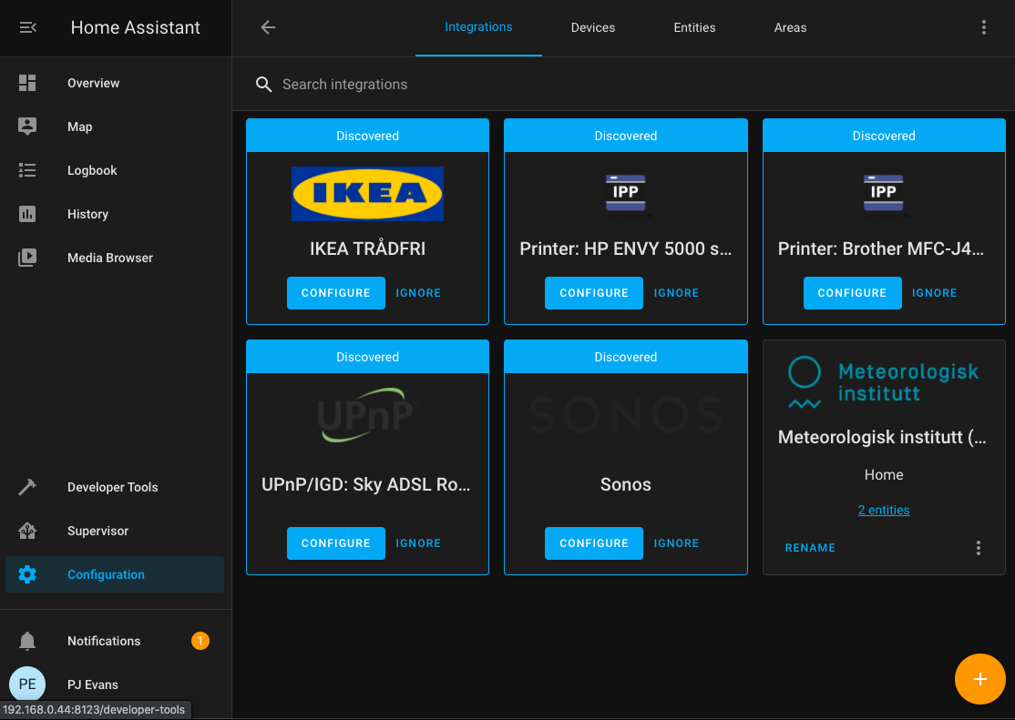
Task: Click the search magnifier icon
Action: (x=263, y=84)
